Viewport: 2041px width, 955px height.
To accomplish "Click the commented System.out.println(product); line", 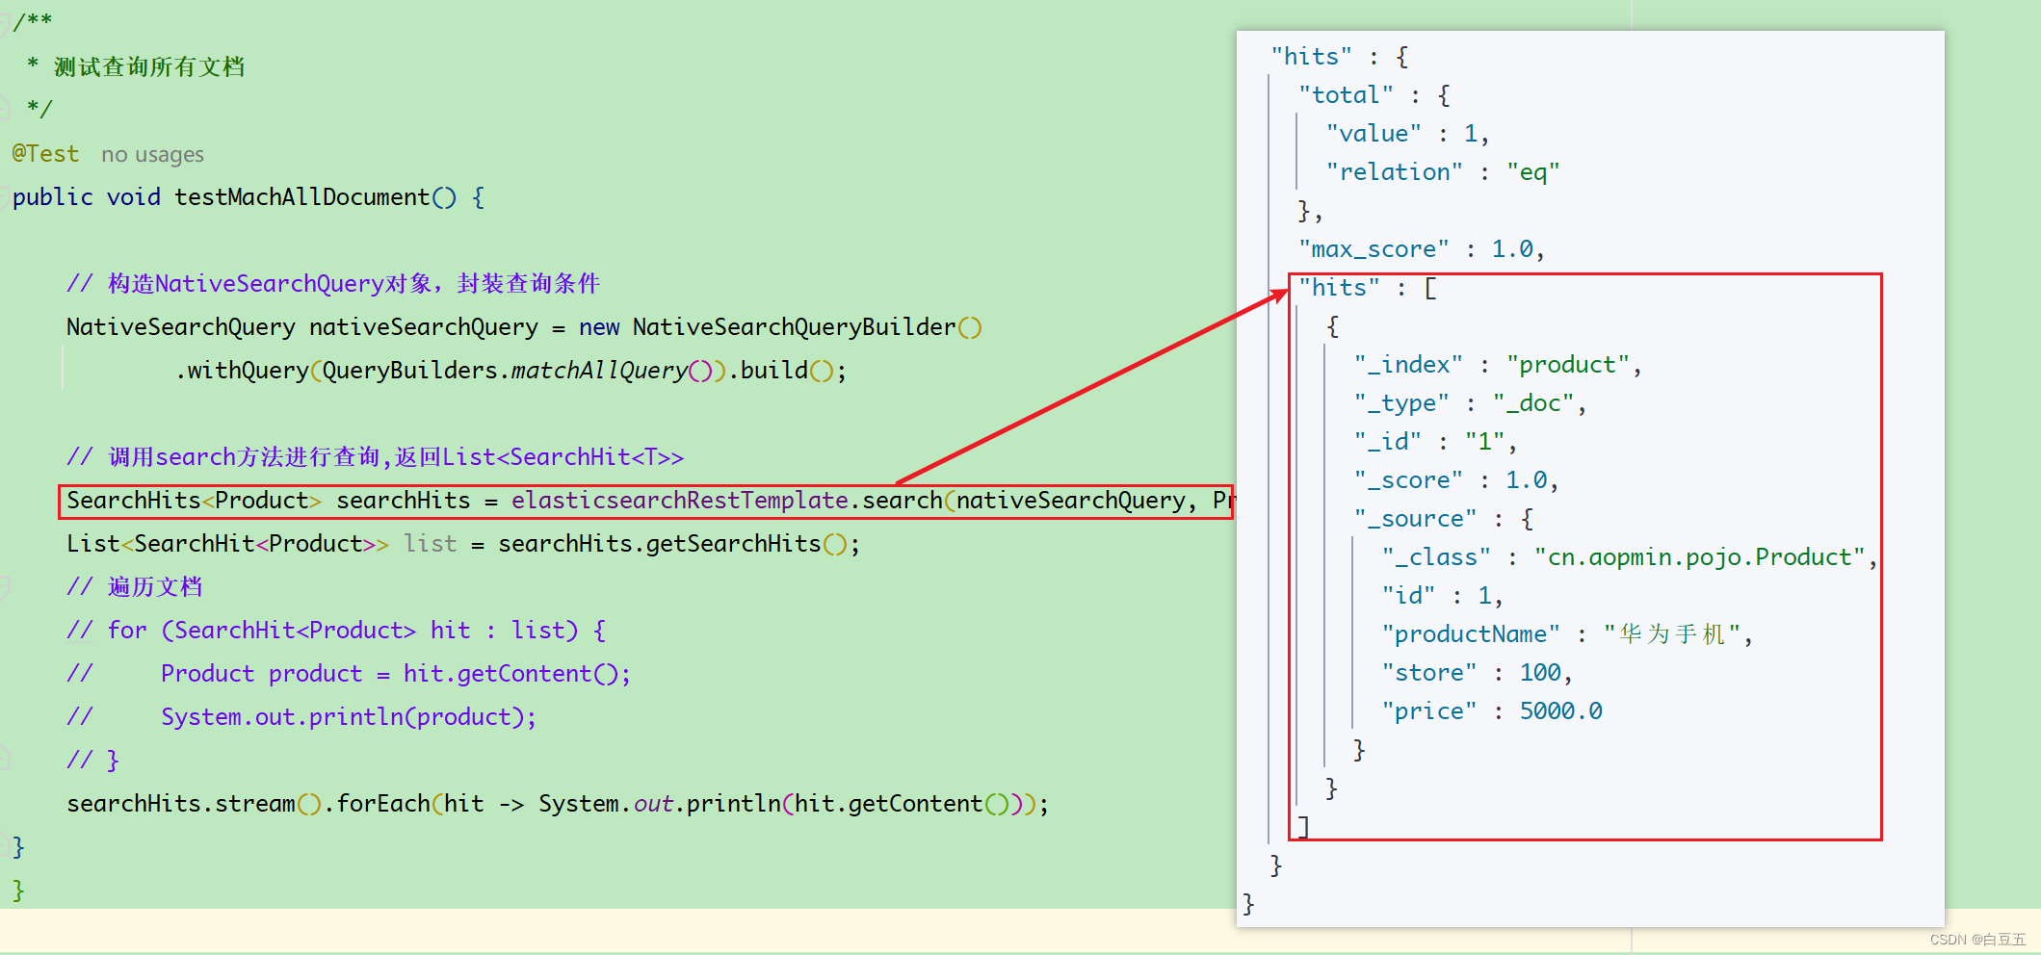I will pyautogui.click(x=349, y=717).
